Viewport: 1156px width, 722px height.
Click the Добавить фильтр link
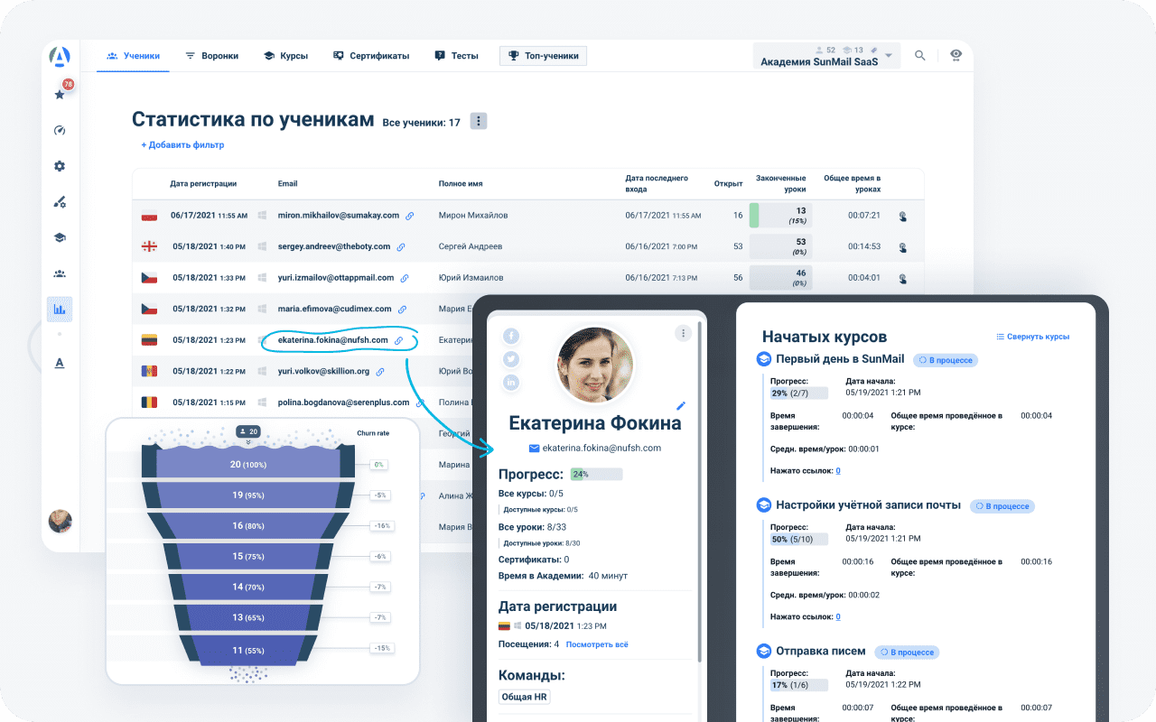[x=182, y=144]
